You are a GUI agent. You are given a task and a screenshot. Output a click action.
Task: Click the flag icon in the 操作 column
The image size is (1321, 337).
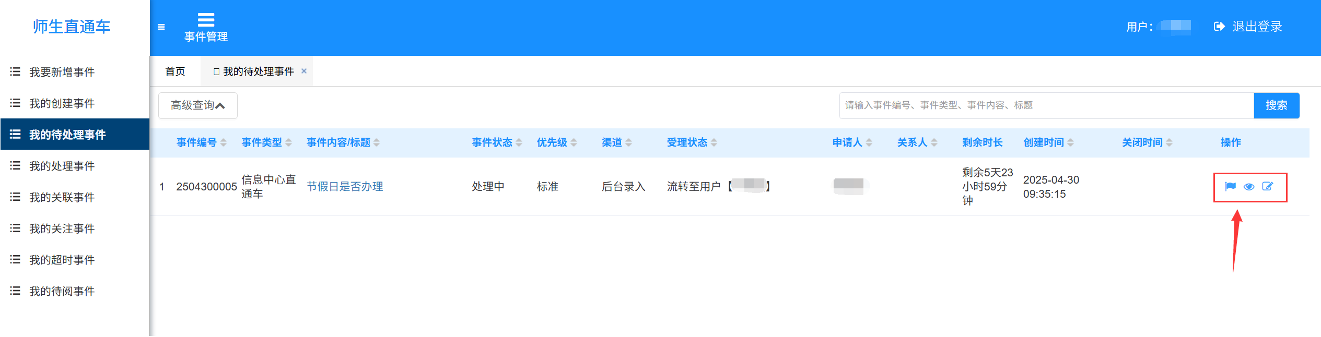point(1230,186)
